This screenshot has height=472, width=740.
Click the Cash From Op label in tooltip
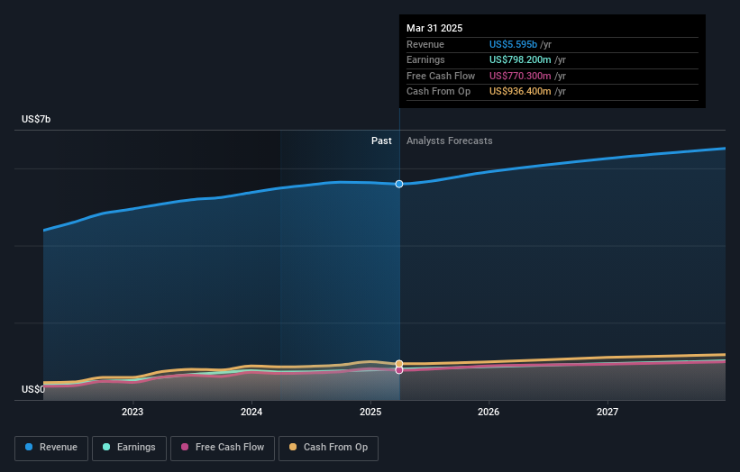pos(438,92)
